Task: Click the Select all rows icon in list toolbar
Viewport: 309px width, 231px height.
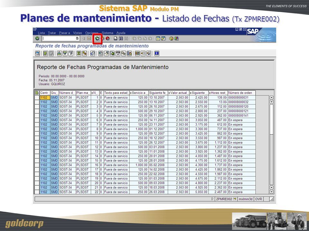Action: [x=45, y=53]
